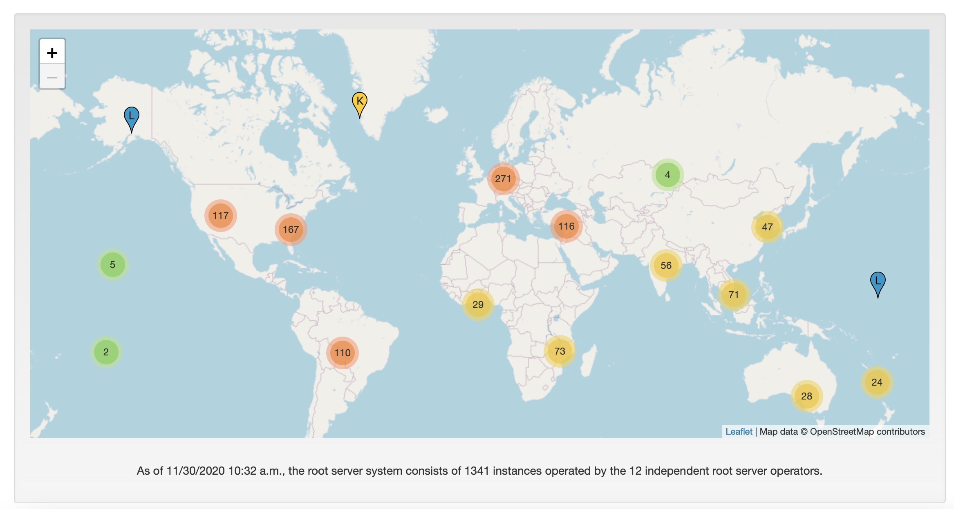Image resolution: width=954 pixels, height=509 pixels.
Task: Open the 24 cluster near New Zealand
Action: [x=877, y=382]
